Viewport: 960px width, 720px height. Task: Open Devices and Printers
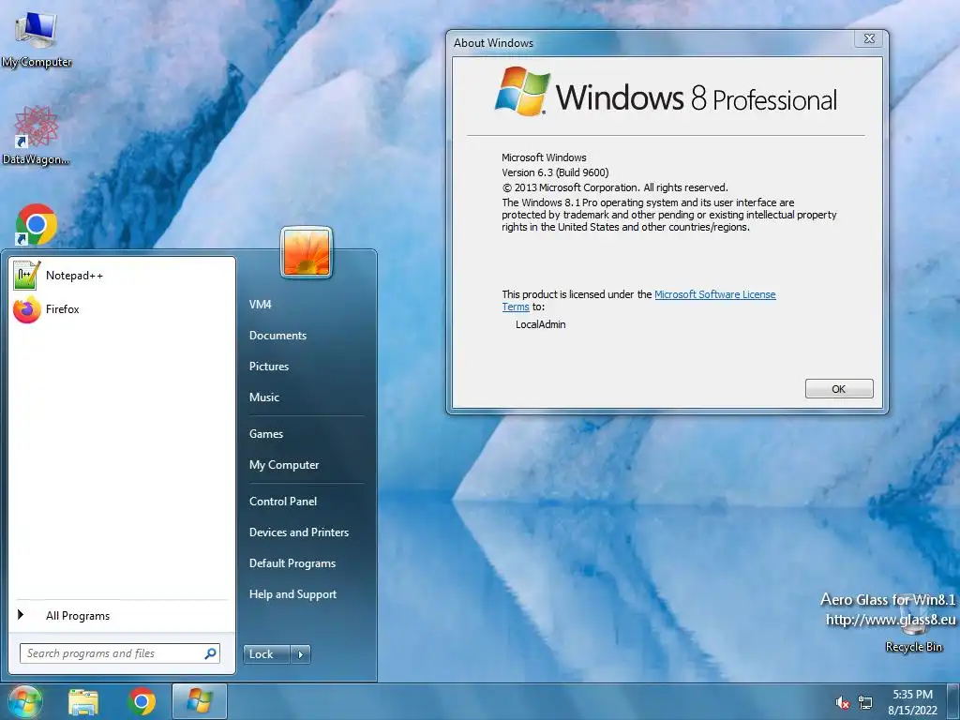(299, 532)
